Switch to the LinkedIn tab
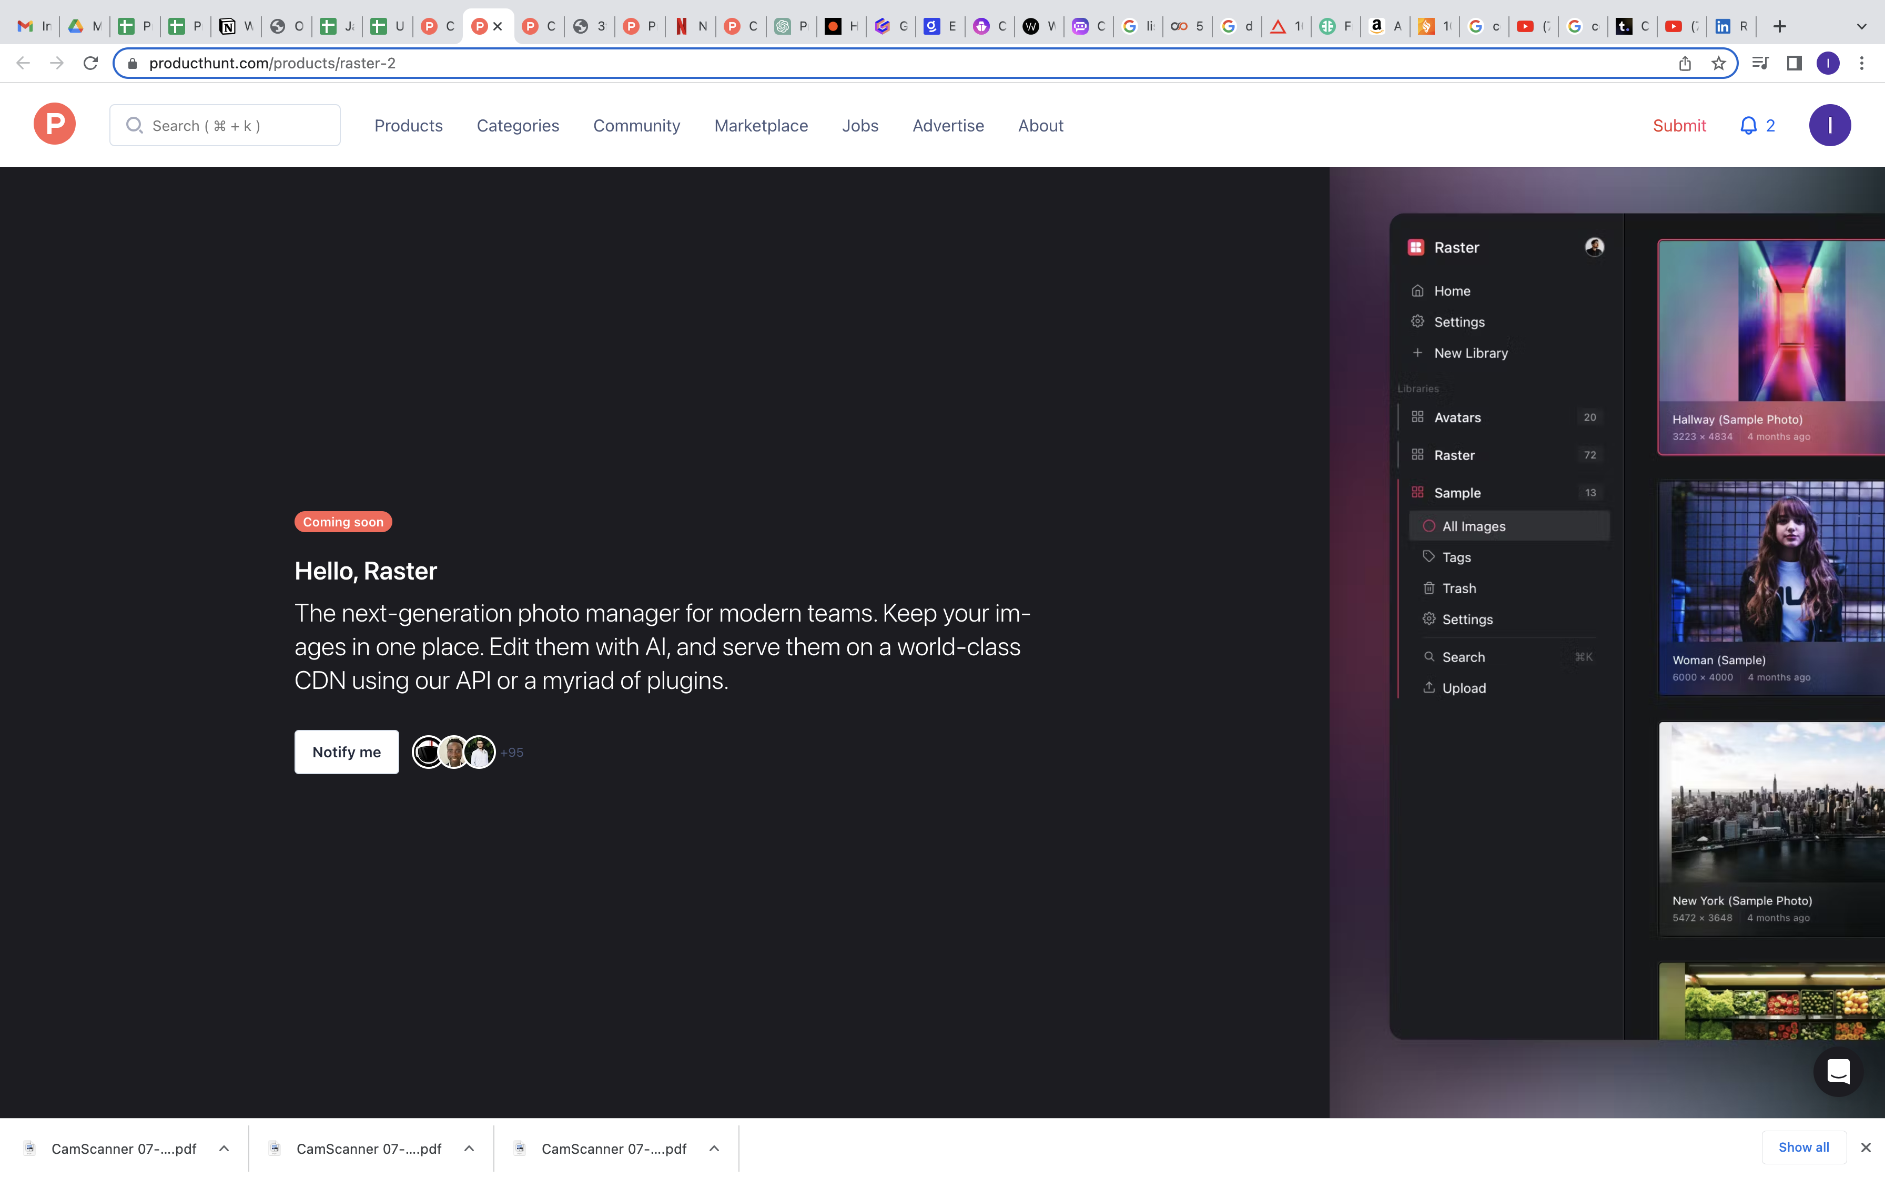Viewport: 1885px width, 1178px height. [x=1731, y=26]
